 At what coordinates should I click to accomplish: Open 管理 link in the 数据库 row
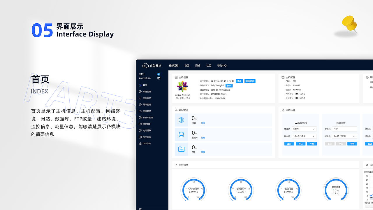point(203,138)
